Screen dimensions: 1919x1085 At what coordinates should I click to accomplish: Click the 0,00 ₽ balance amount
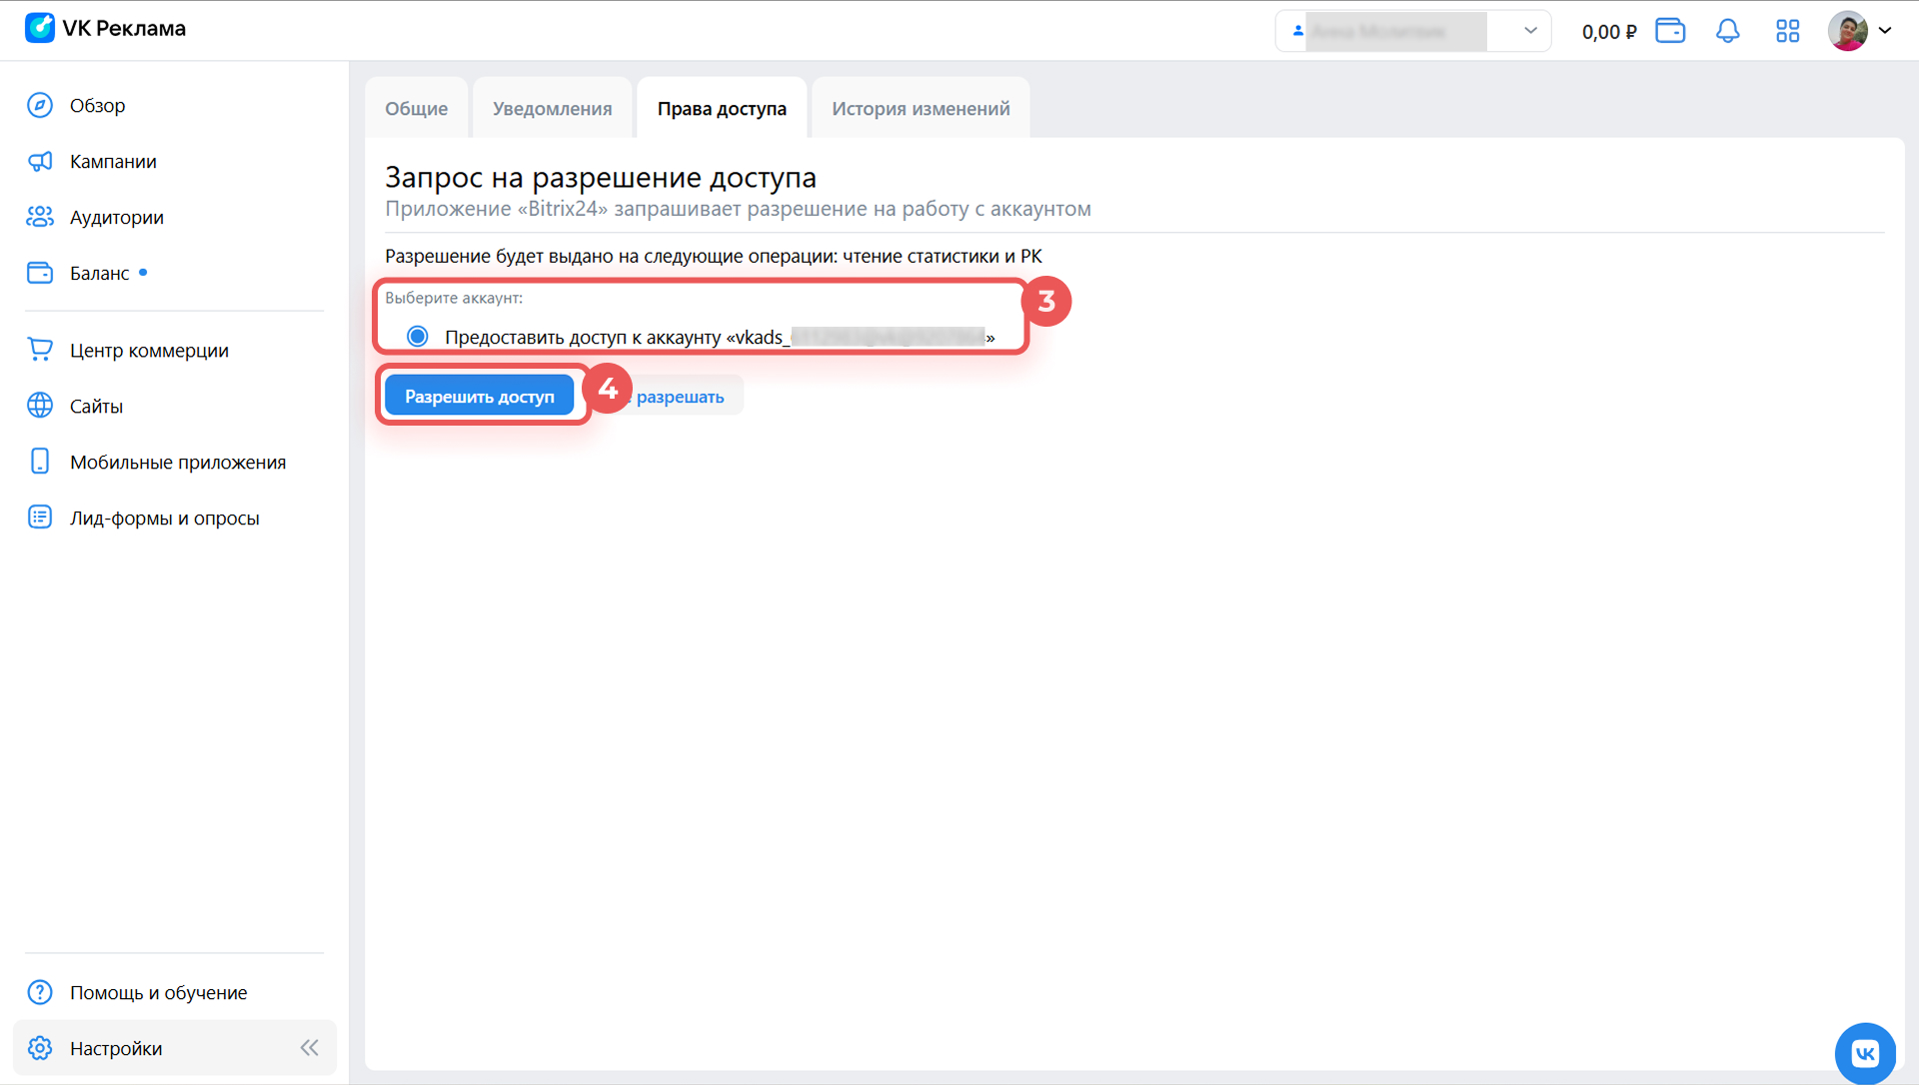pyautogui.click(x=1609, y=32)
